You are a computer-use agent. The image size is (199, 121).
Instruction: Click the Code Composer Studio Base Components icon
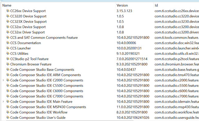[x=8, y=69]
